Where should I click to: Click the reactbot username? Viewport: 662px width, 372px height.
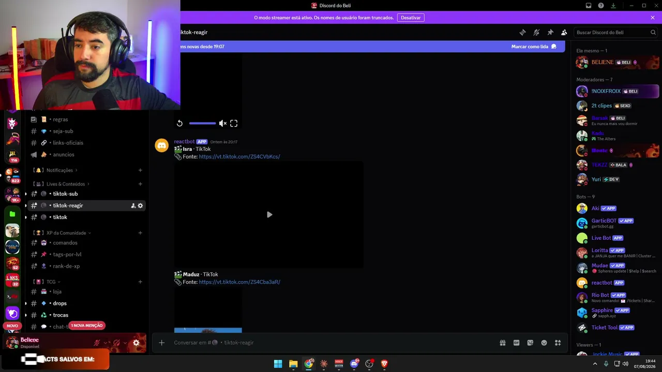click(x=184, y=142)
